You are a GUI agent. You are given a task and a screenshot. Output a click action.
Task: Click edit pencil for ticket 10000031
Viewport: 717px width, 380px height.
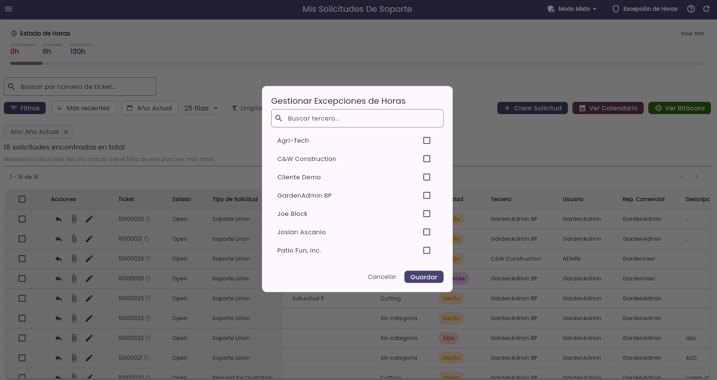[89, 239]
